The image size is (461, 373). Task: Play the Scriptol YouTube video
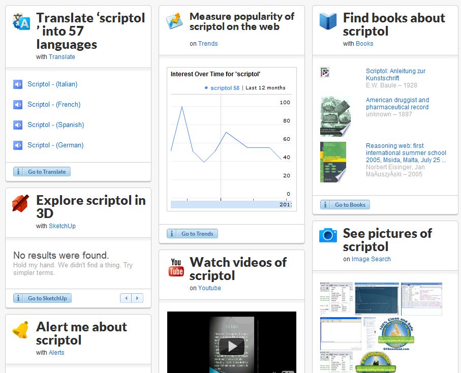pyautogui.click(x=232, y=346)
